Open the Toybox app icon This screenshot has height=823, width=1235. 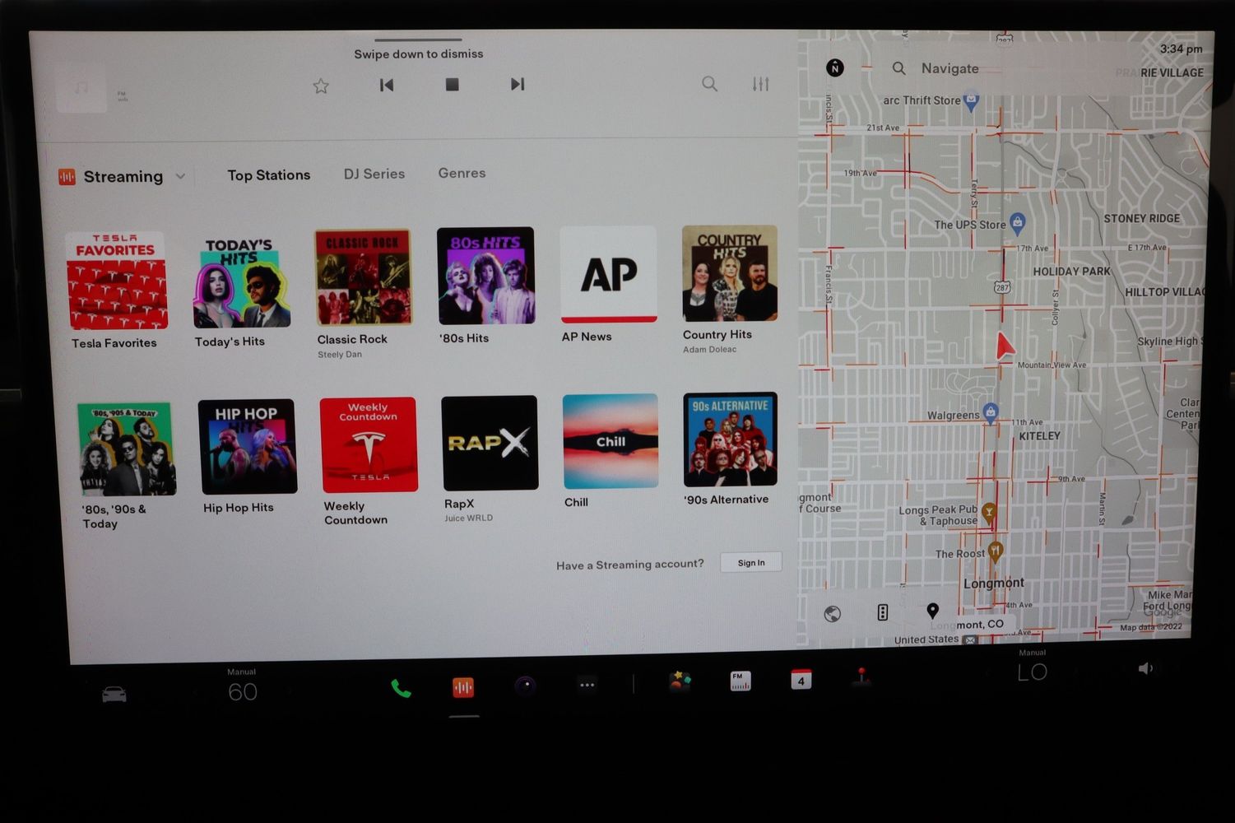click(x=680, y=681)
